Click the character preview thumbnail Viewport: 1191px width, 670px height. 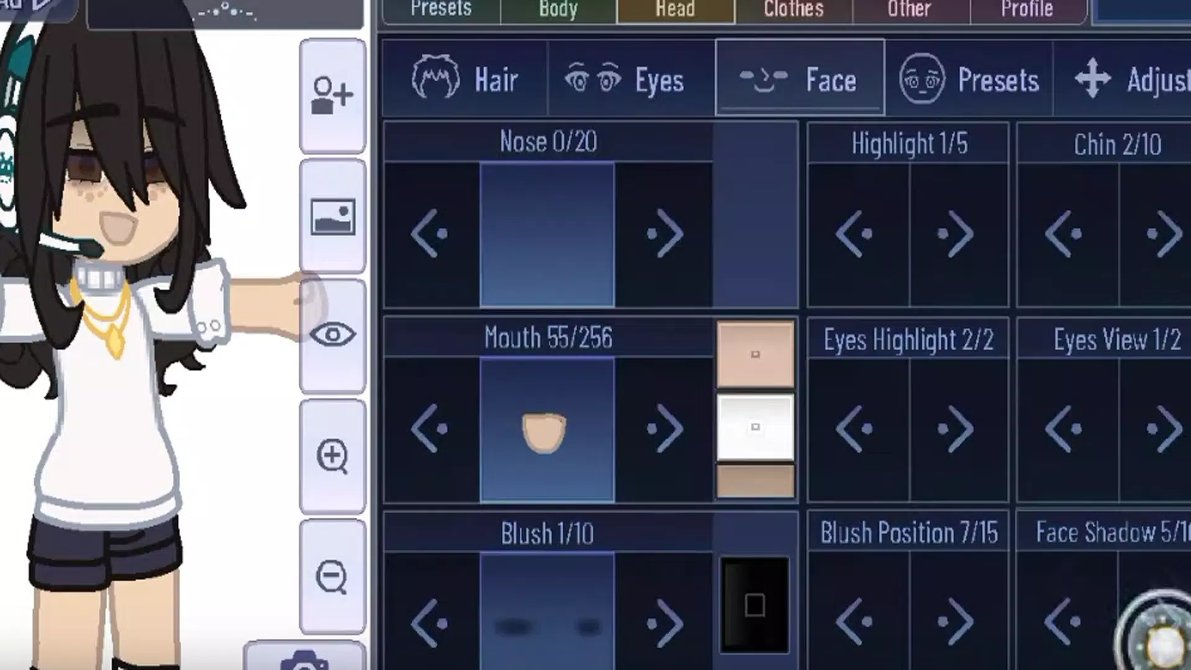coord(331,216)
